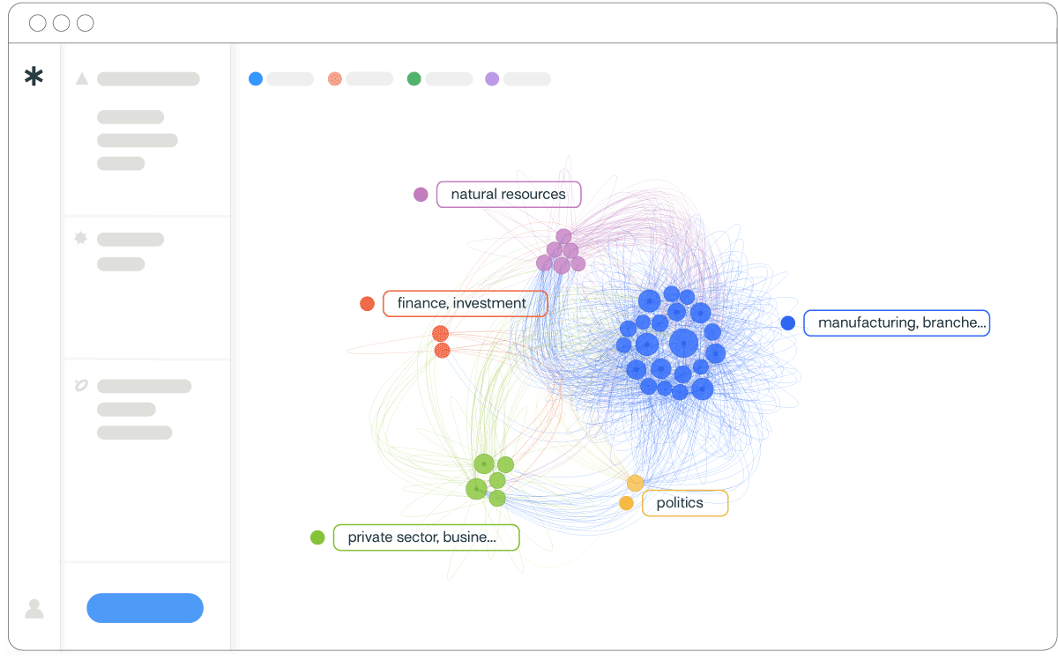Select the largest blue manufacturing node

point(683,343)
